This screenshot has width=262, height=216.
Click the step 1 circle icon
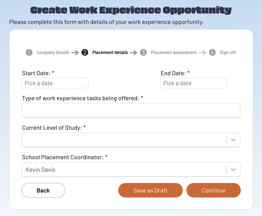(x=29, y=52)
